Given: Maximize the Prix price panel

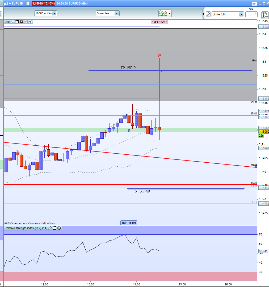Looking at the screenshot, I should point(17,22).
